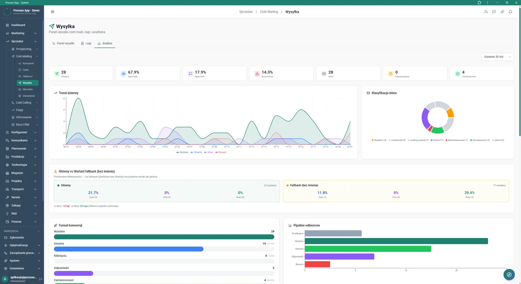
Task: Toggle Bounce series in chart legend
Action: pos(220,152)
